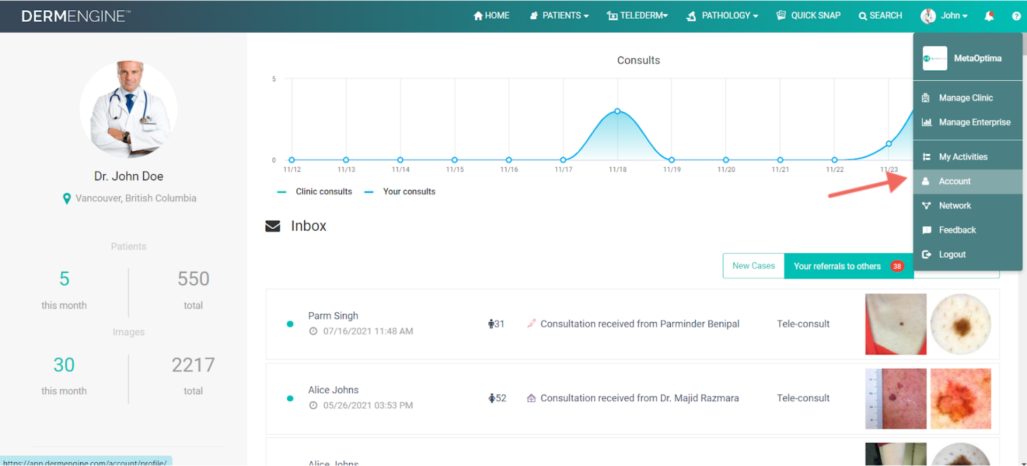Open Alice Johns ruler skin photo
Image resolution: width=1027 pixels, height=466 pixels.
896,399
